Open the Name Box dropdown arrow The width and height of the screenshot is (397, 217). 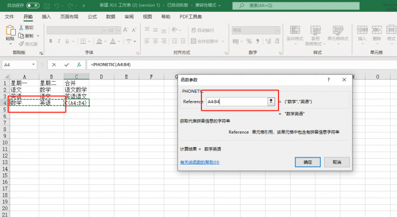(33, 65)
